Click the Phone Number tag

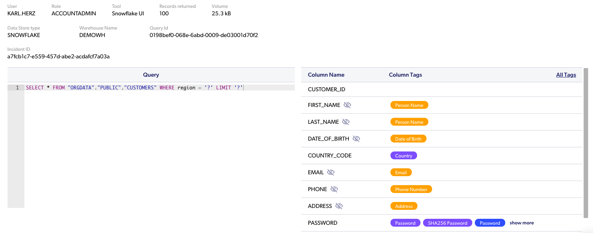(411, 189)
